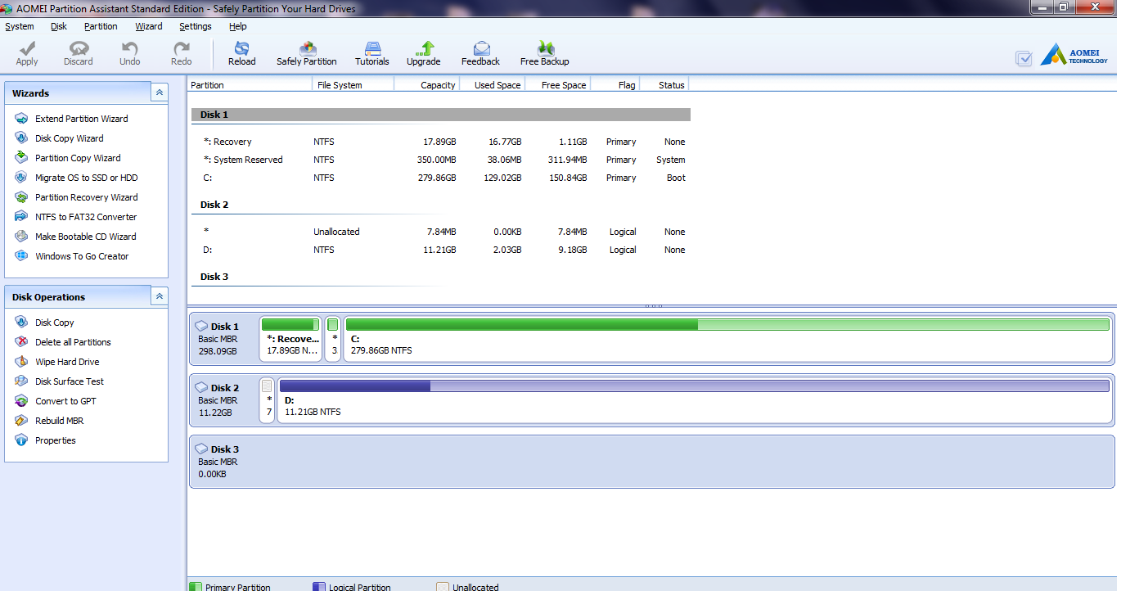Click the Rebuild MBR icon
The image size is (1121, 591).
tap(21, 421)
